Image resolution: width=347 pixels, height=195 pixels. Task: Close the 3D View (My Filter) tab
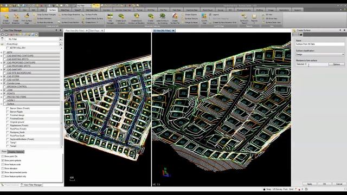point(173,30)
